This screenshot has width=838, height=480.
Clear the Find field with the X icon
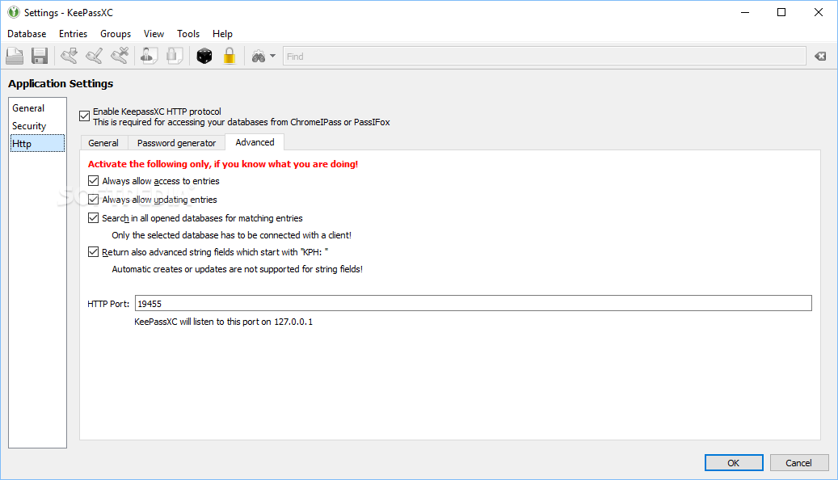(x=820, y=56)
